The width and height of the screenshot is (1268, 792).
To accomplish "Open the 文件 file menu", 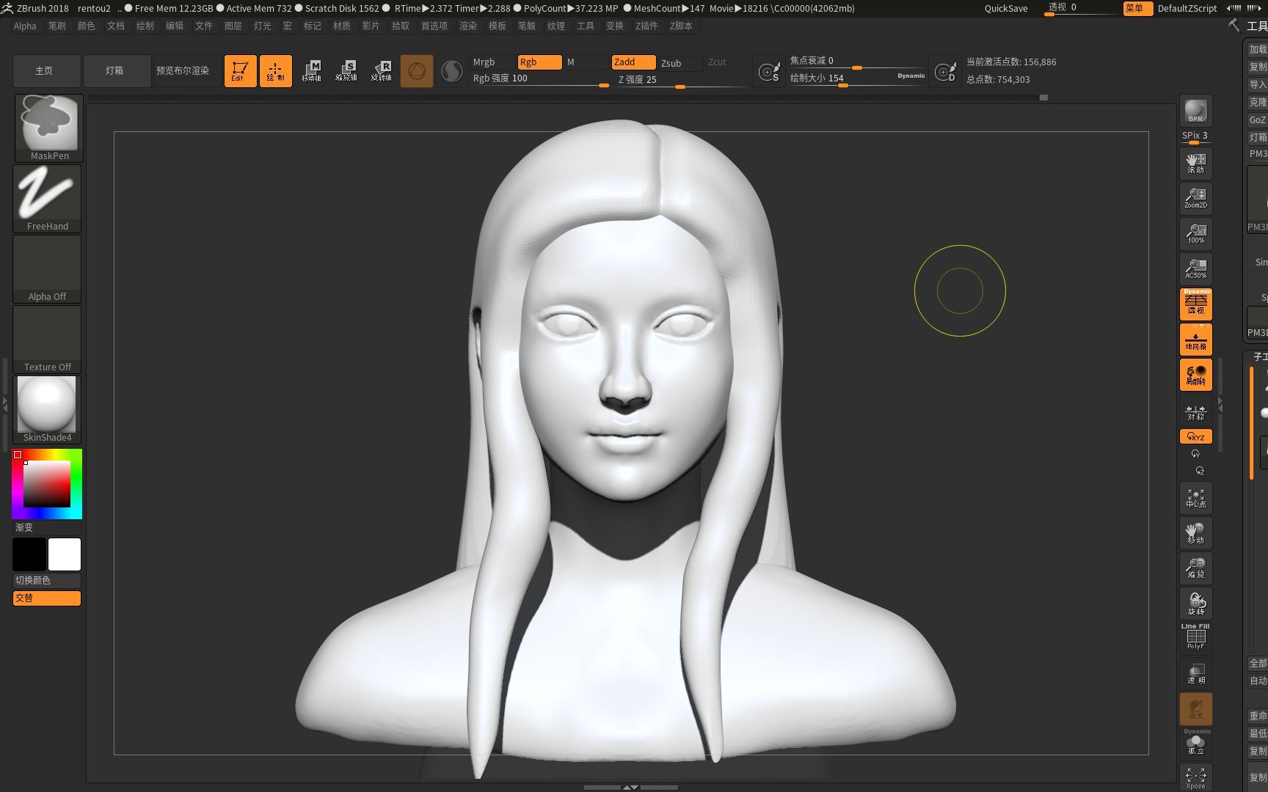I will [204, 26].
